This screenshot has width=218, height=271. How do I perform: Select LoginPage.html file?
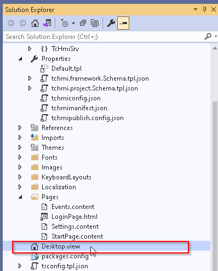(74, 217)
